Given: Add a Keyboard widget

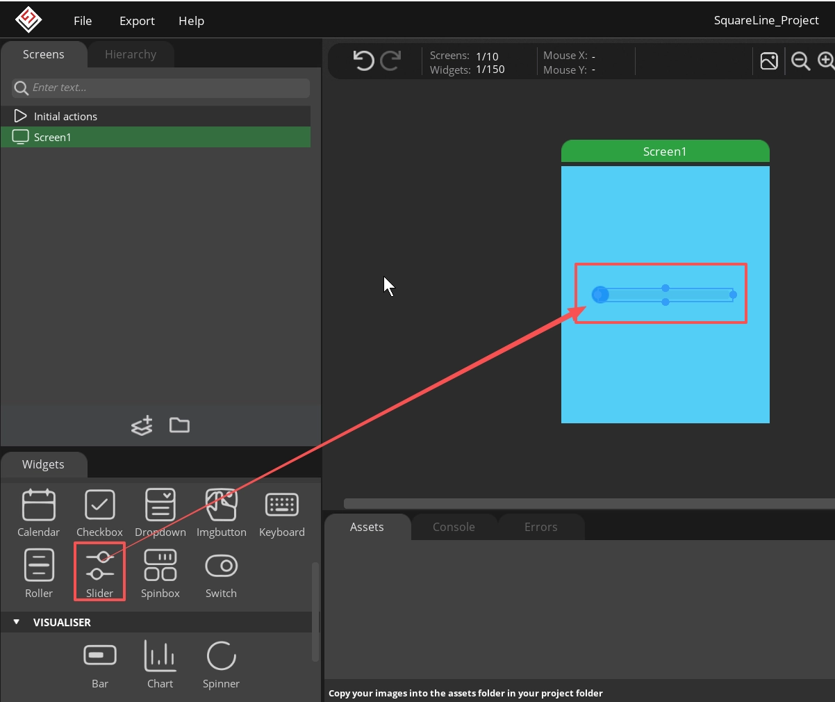Looking at the screenshot, I should click(282, 513).
